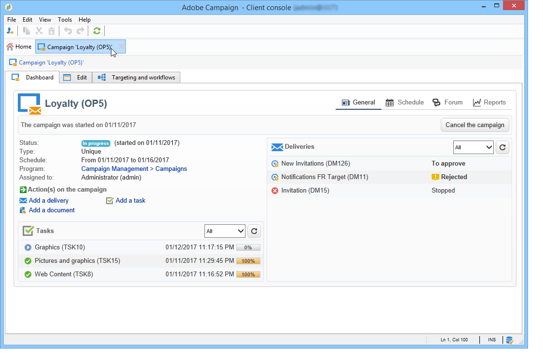Select the New Invitations (DM126) delivery row
Screen dimensions: 543x363
[390, 164]
